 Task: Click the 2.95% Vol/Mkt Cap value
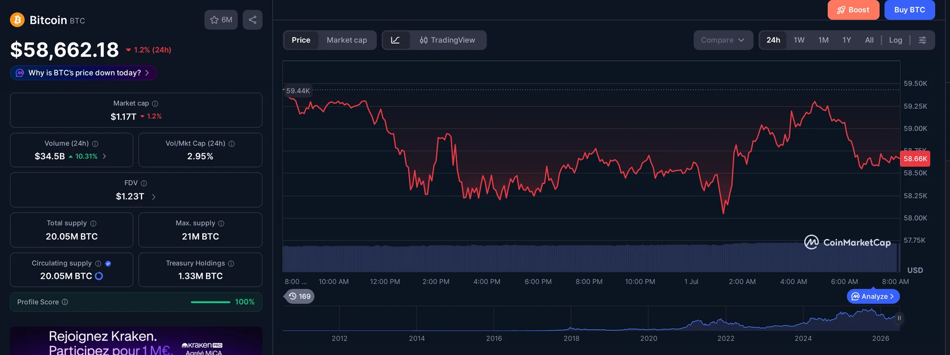(x=200, y=156)
